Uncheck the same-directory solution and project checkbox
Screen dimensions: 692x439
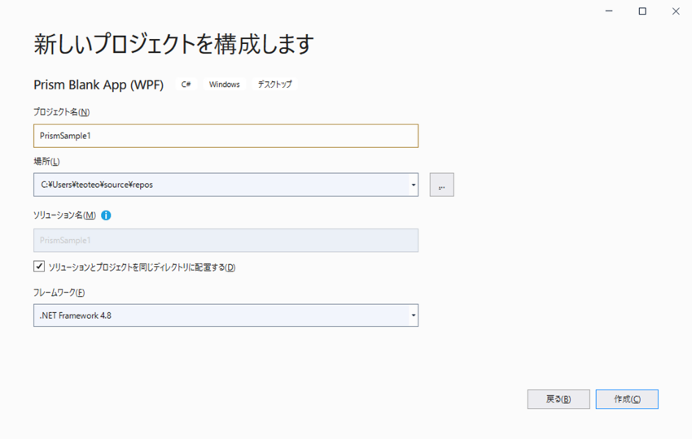(39, 267)
